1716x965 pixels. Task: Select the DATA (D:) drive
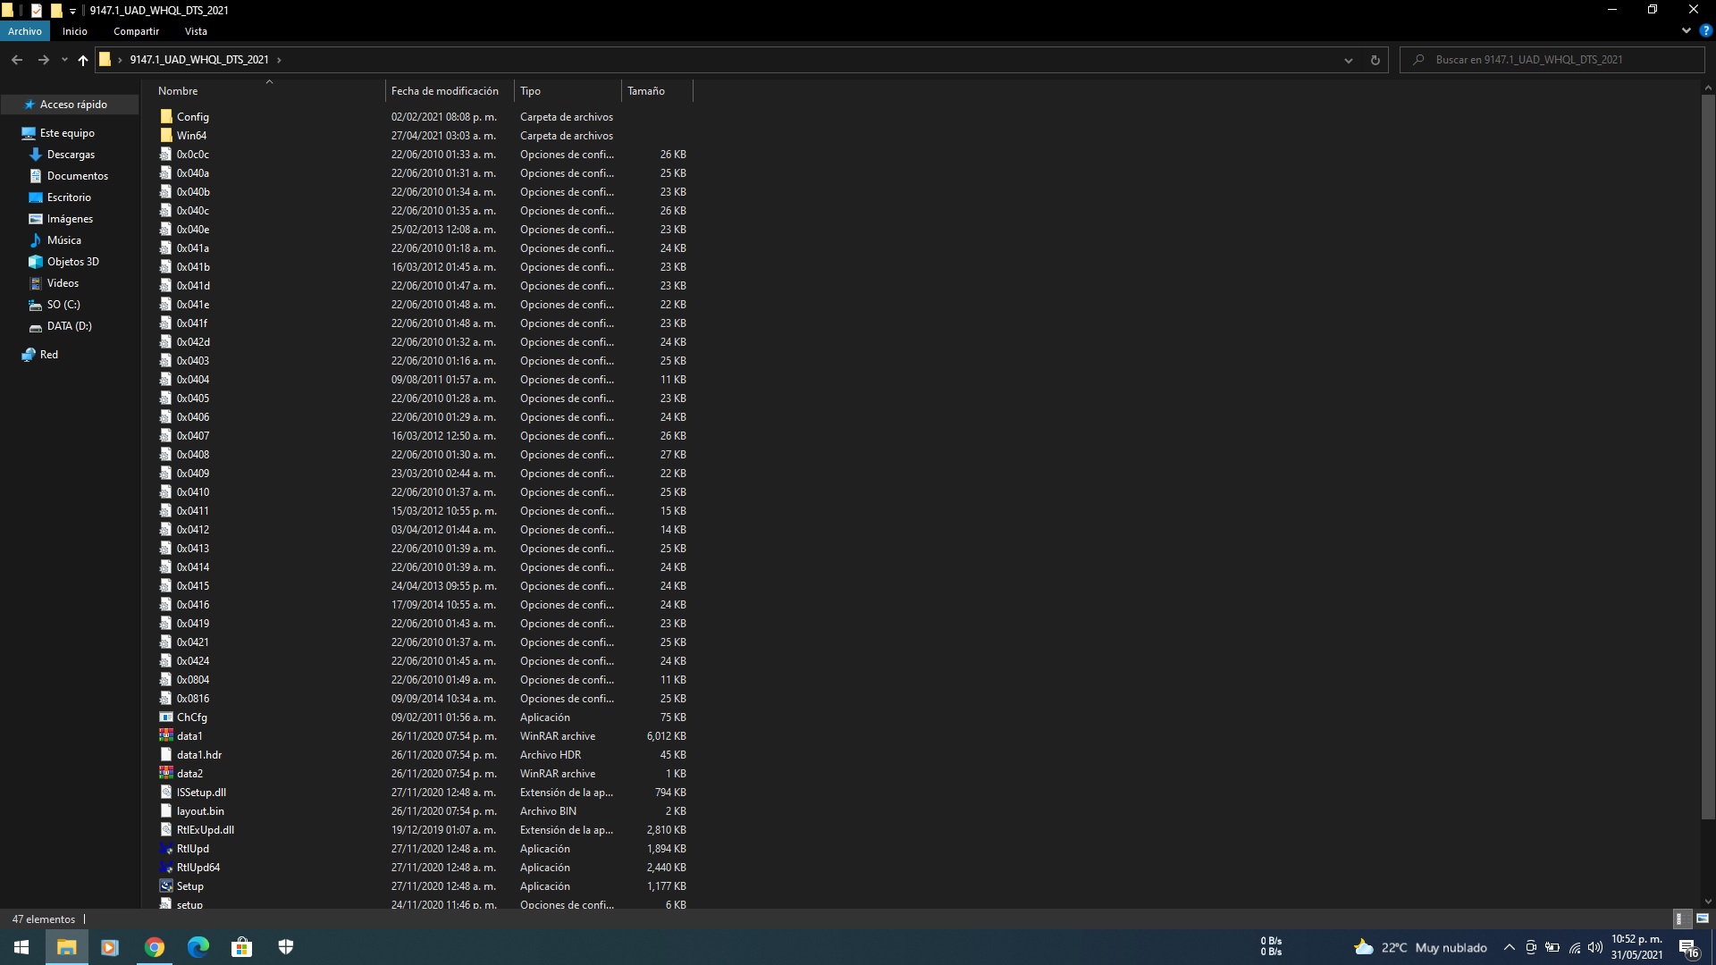click(69, 326)
